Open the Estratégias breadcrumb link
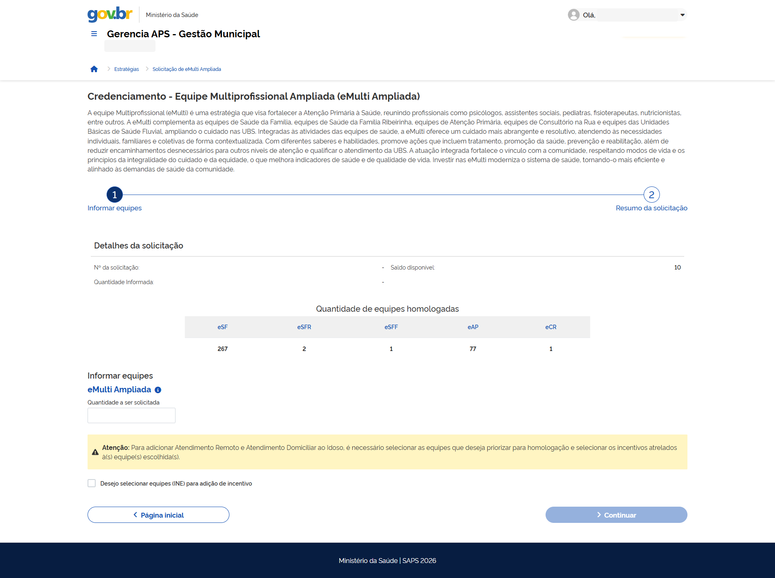The width and height of the screenshot is (775, 578). point(126,69)
